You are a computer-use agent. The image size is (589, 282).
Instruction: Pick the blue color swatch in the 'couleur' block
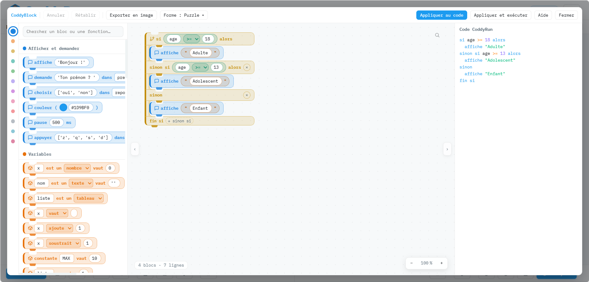(x=63, y=107)
